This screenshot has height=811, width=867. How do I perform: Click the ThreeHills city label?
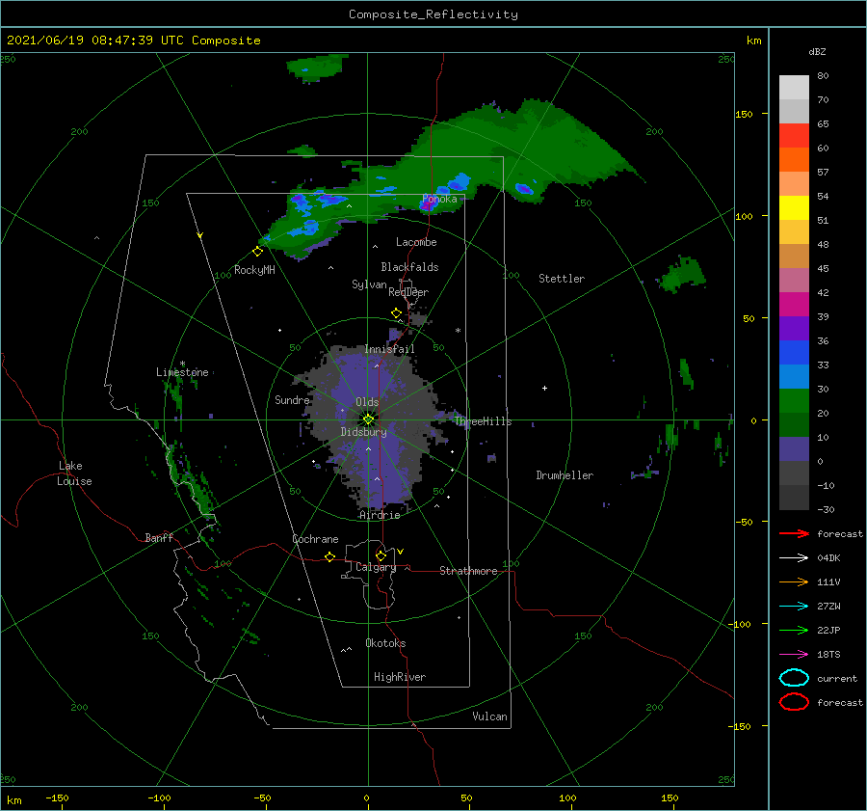pyautogui.click(x=484, y=421)
